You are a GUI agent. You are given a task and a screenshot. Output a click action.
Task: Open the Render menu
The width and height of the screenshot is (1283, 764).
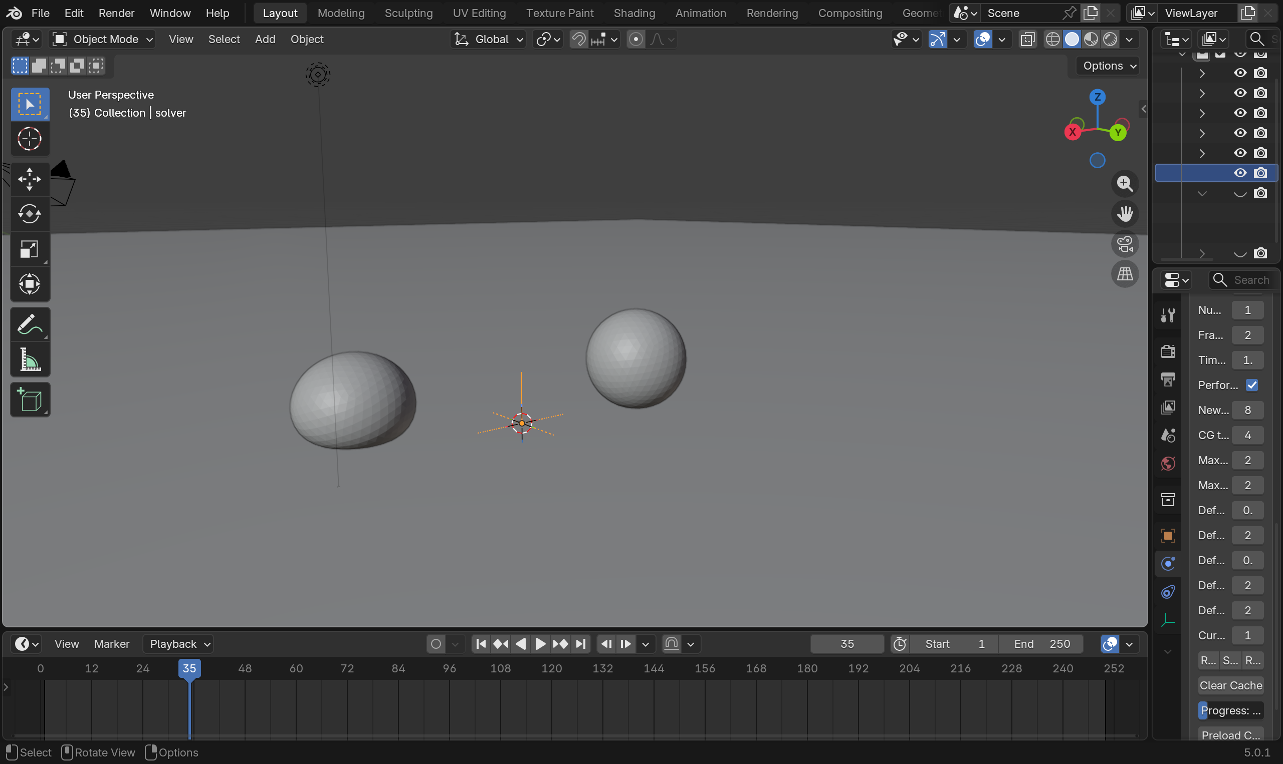click(x=116, y=13)
